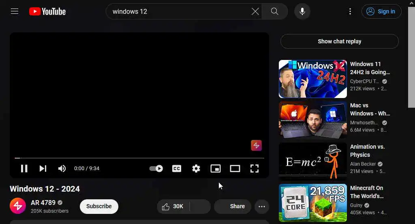Image resolution: width=415 pixels, height=224 pixels.
Task: Click title 'Mac vs Windows - Wh...'
Action: point(370,109)
